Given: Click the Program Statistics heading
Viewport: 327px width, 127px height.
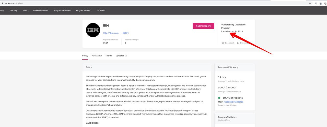Looking at the screenshot, I should pyautogui.click(x=227, y=117).
